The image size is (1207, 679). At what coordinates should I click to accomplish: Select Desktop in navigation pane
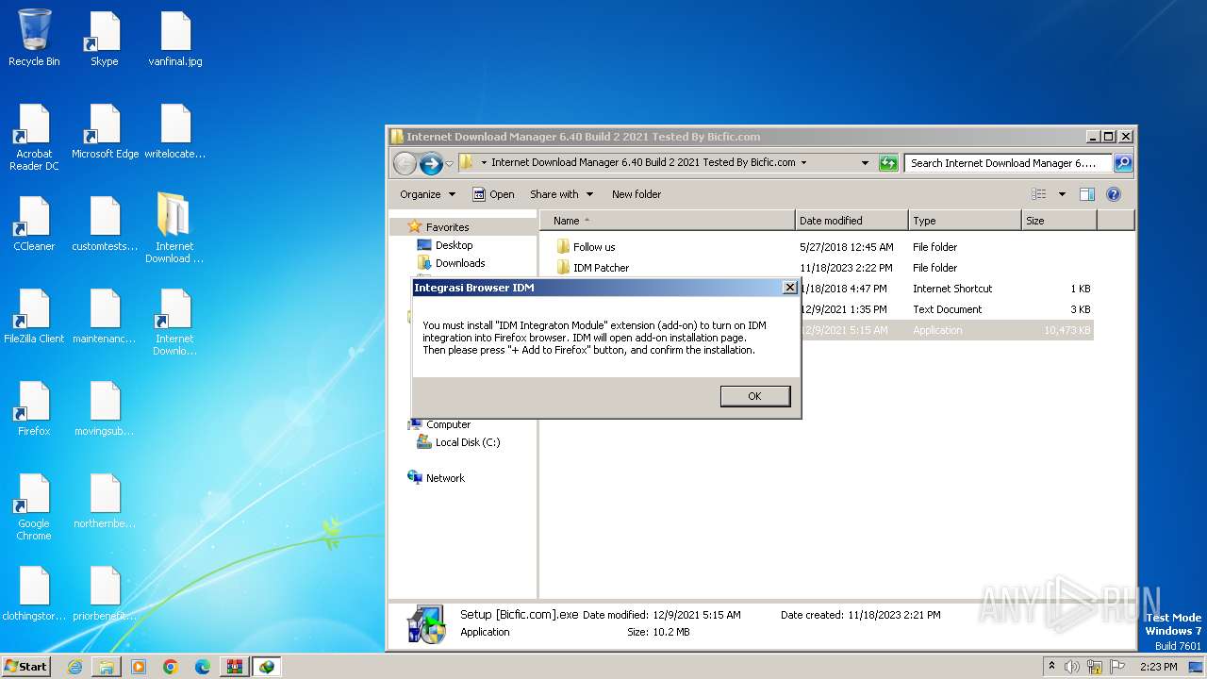tap(454, 245)
